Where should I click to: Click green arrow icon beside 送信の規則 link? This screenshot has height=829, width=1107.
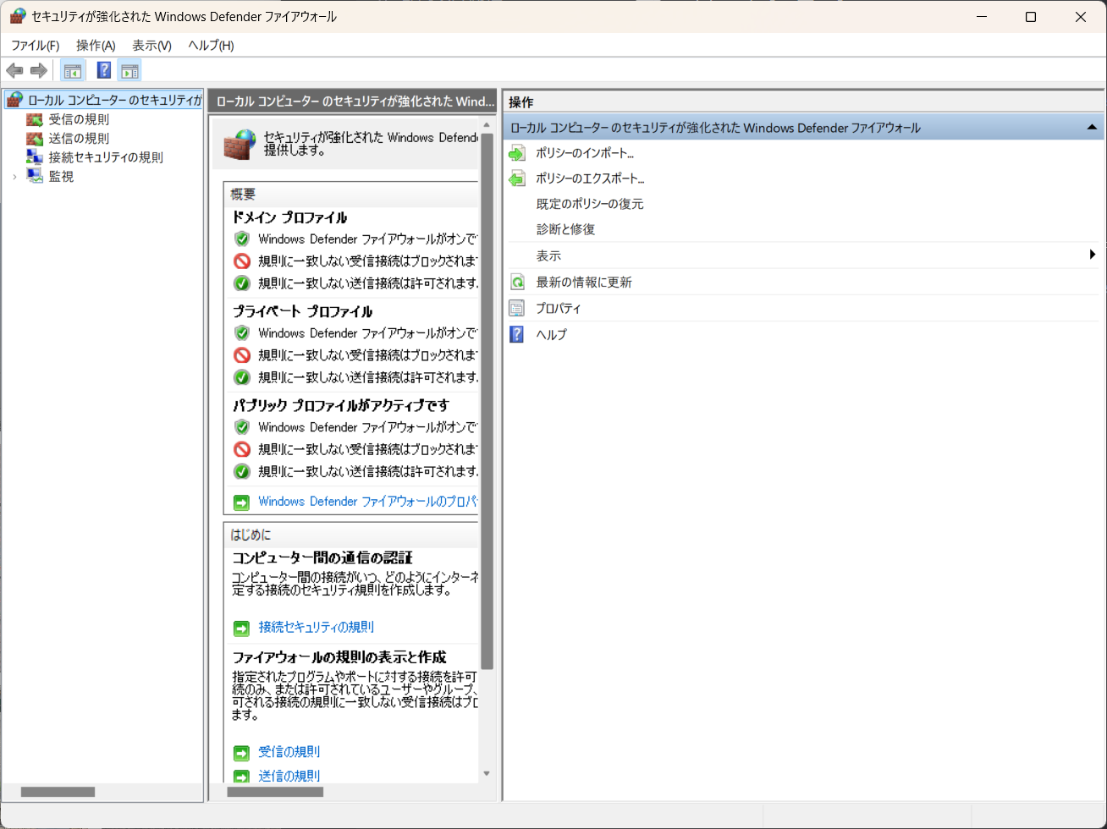coord(242,777)
